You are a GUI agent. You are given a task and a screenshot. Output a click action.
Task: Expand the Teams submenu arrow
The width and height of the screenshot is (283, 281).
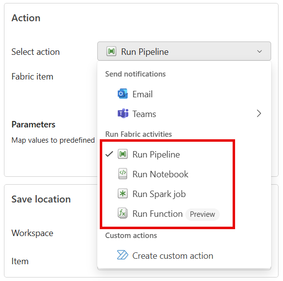pyautogui.click(x=259, y=114)
